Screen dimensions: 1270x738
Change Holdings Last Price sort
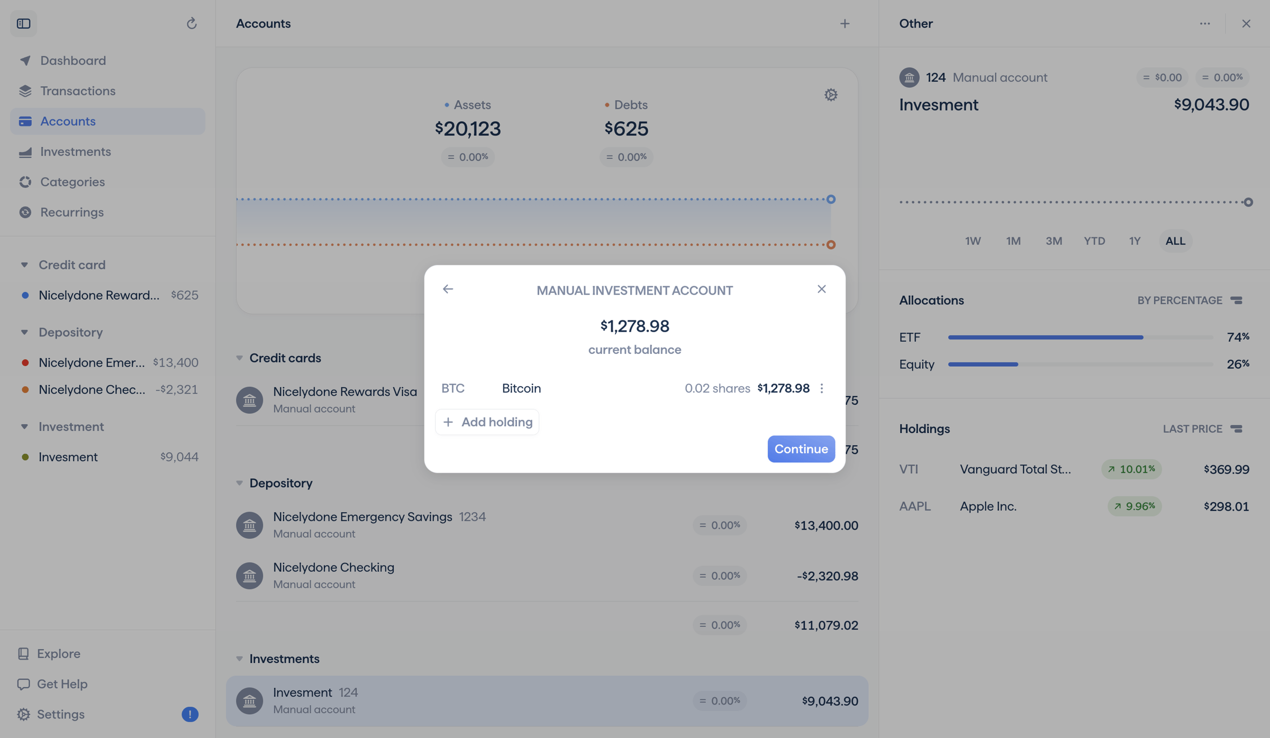(x=1203, y=429)
